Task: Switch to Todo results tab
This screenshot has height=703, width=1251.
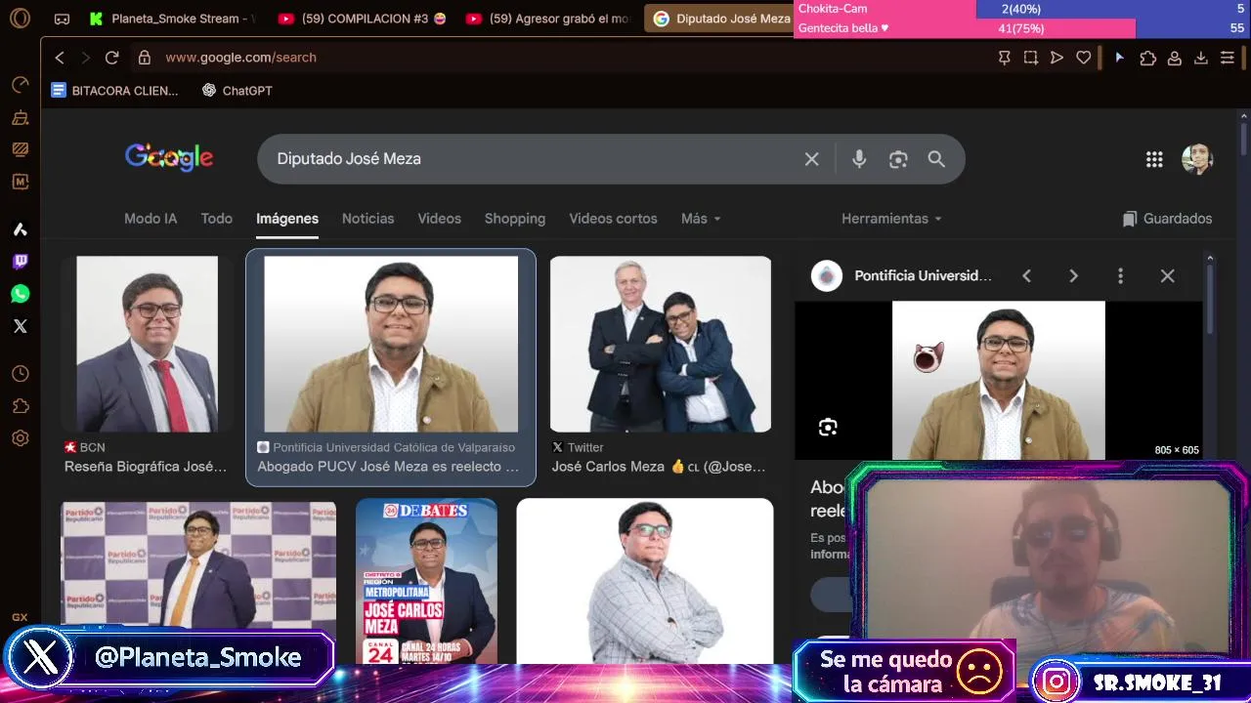Action: [217, 219]
